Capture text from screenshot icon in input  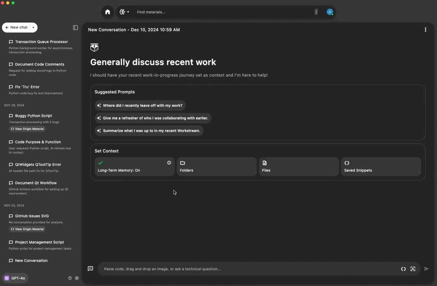(x=413, y=269)
